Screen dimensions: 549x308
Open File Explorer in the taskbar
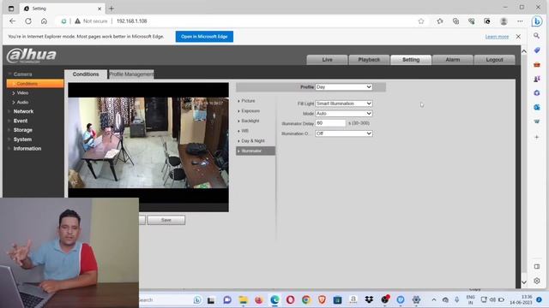(x=243, y=299)
